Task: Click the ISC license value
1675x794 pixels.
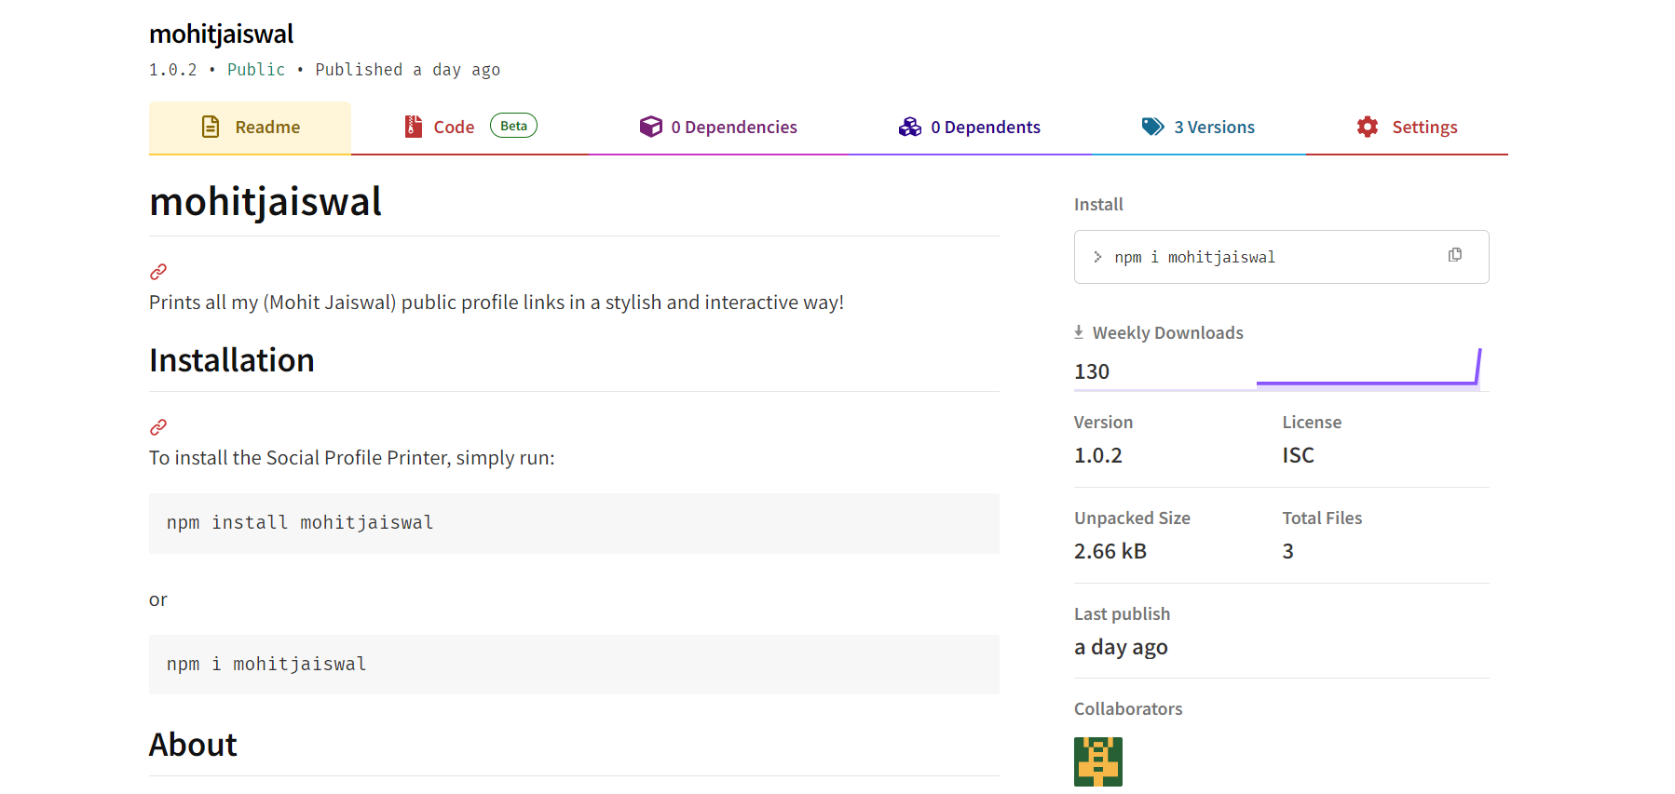Action: [1298, 455]
